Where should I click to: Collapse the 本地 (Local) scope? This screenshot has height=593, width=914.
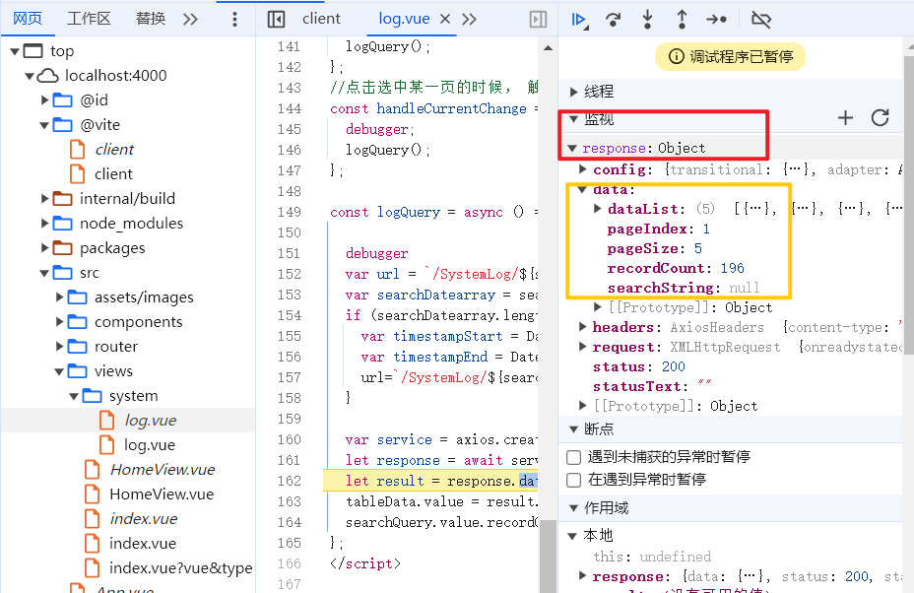pos(572,536)
